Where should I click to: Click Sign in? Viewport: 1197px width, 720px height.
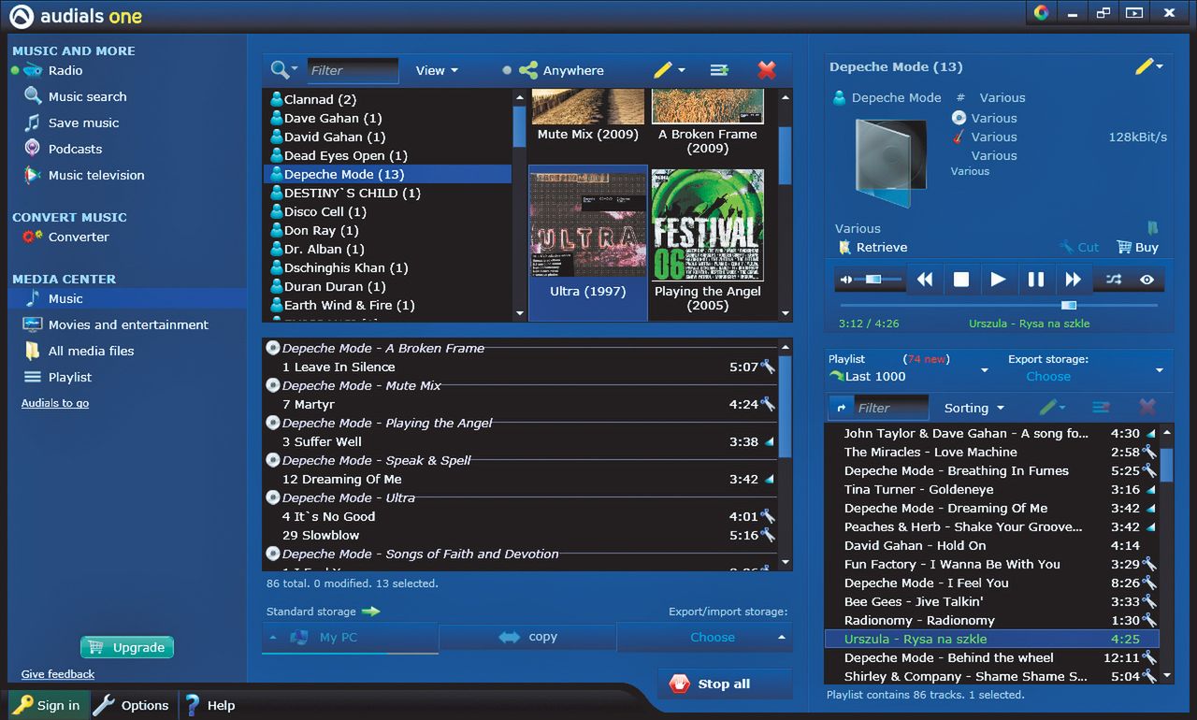click(47, 705)
